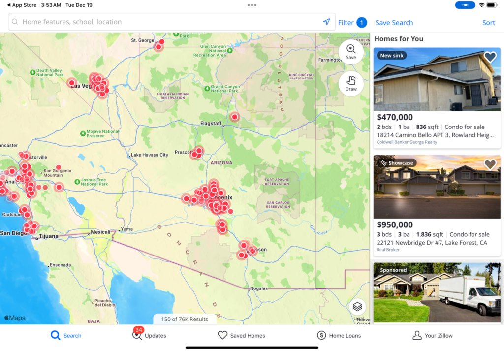The height and width of the screenshot is (352, 504).
Task: Tap the Death Valley National Park marker
Action: tap(32, 73)
